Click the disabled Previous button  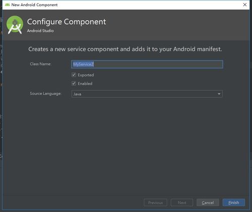[155, 202]
